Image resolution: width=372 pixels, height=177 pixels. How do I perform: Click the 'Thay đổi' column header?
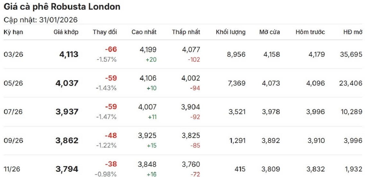105,32
